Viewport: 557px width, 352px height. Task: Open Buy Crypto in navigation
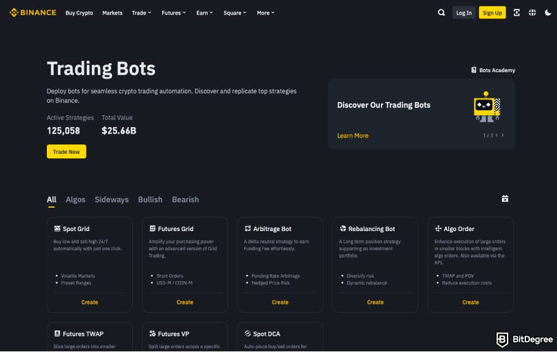click(x=79, y=13)
